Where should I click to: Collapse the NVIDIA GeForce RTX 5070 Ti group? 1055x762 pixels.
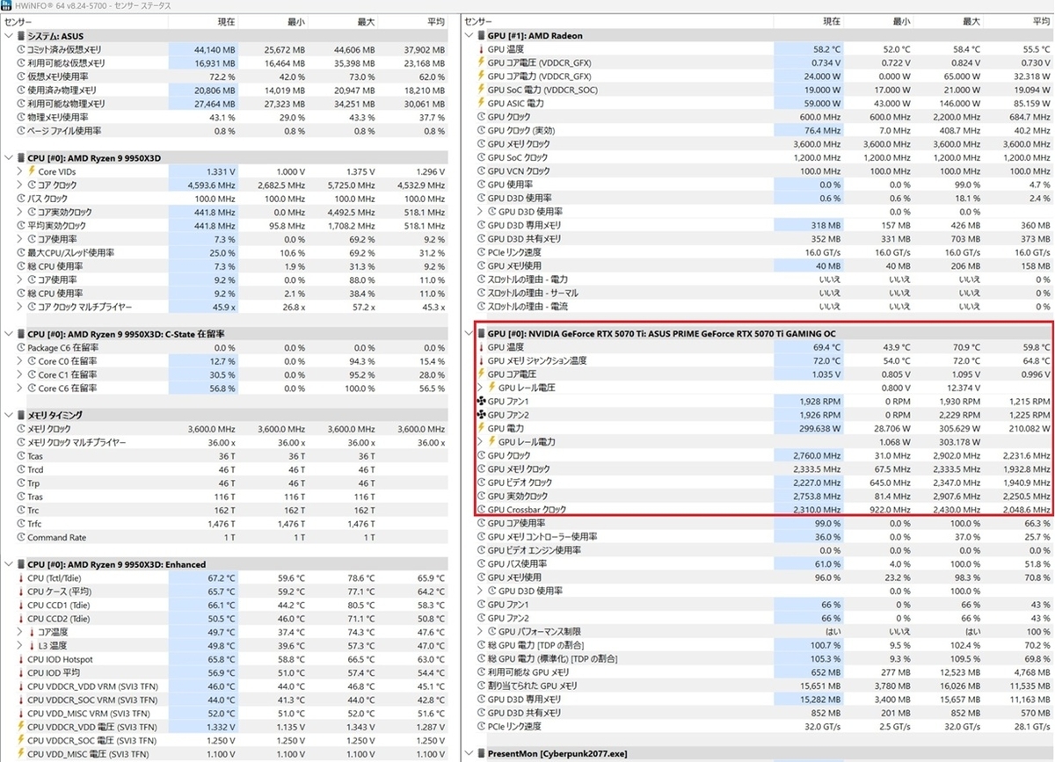[469, 334]
